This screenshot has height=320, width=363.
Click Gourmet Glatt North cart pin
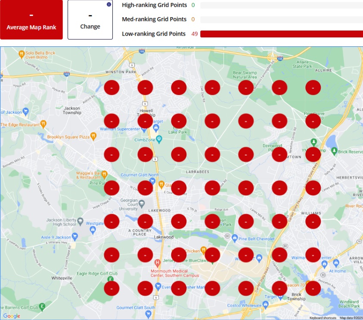[152, 181]
